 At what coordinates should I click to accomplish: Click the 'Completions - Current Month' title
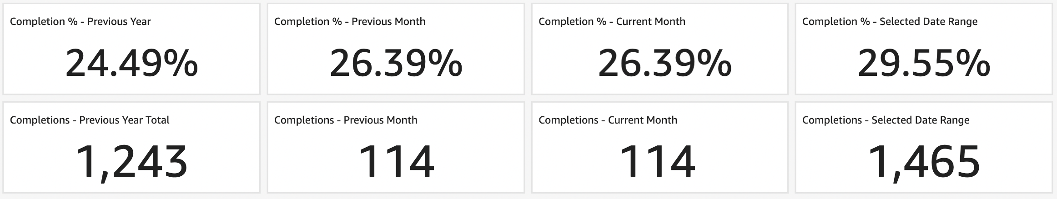608,120
